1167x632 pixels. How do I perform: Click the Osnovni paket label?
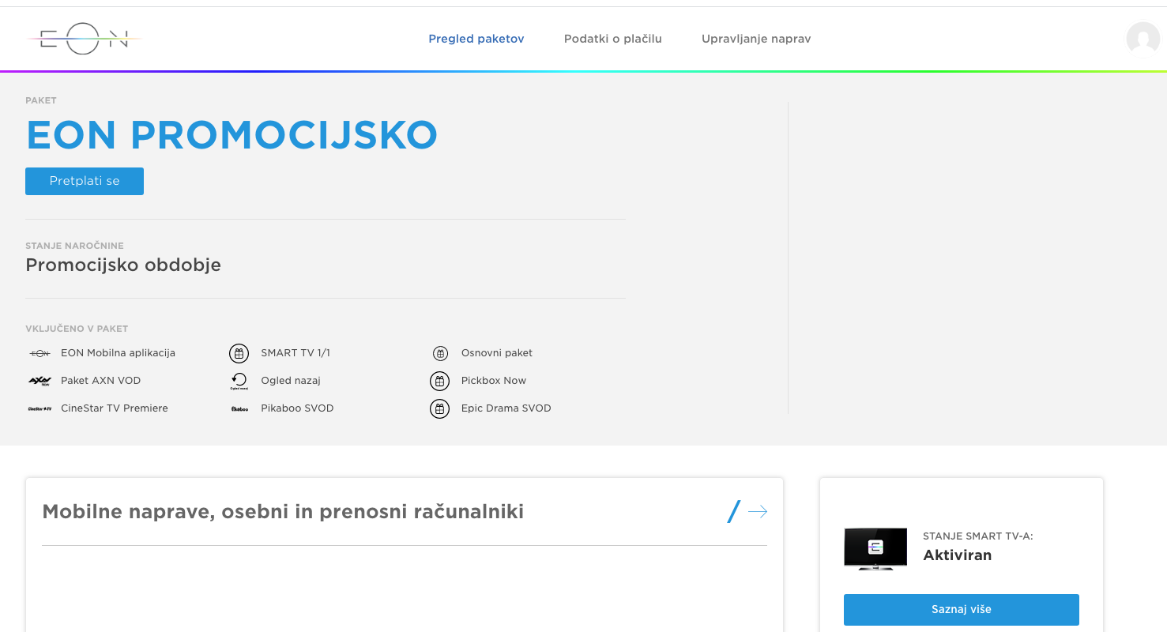click(497, 353)
